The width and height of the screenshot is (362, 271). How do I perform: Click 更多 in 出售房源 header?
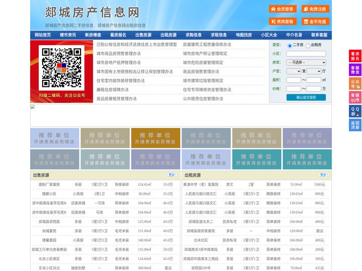172,175
